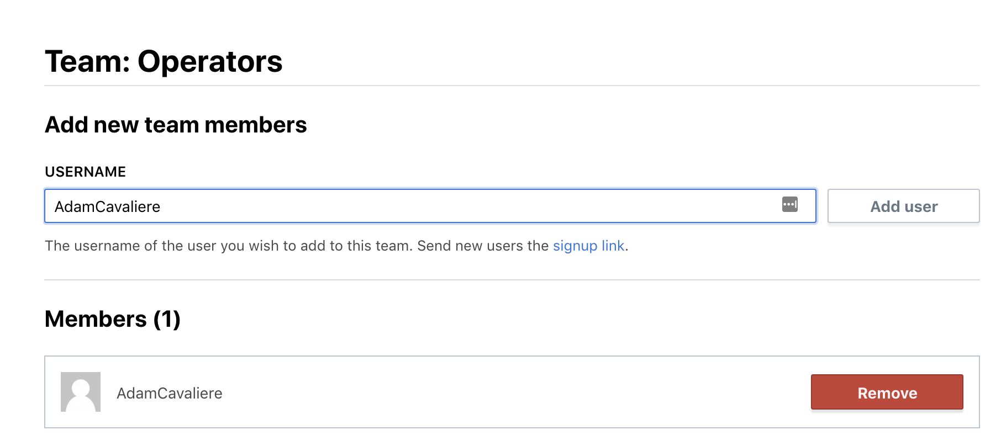Click AdamCavaliere's avatar placeholder image
The height and width of the screenshot is (446, 1001).
coord(81,392)
